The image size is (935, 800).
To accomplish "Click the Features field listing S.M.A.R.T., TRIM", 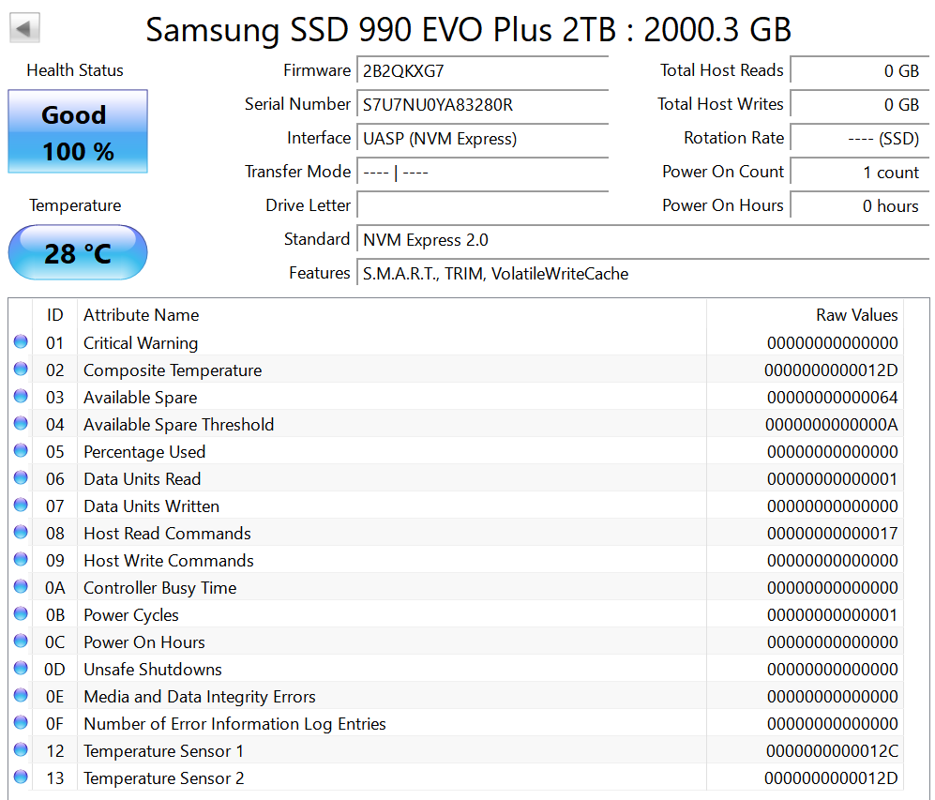I will (x=642, y=274).
